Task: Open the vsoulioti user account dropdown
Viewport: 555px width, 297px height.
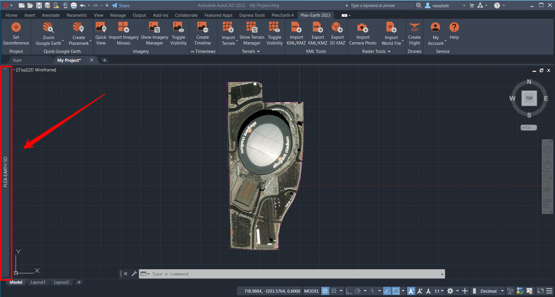Action: (x=464, y=5)
